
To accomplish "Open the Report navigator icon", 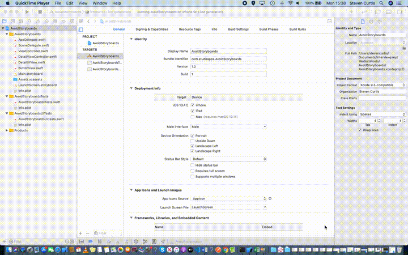I will [72, 22].
